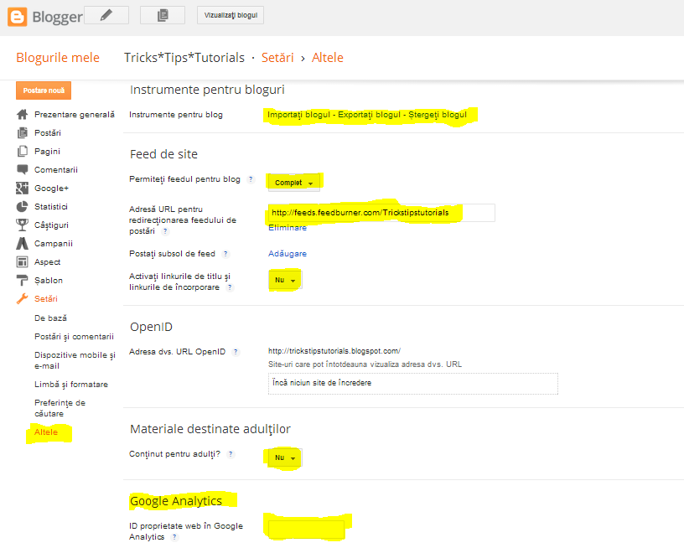684x553 pixels.
Task: Click Importați blogul link
Action: coord(298,114)
